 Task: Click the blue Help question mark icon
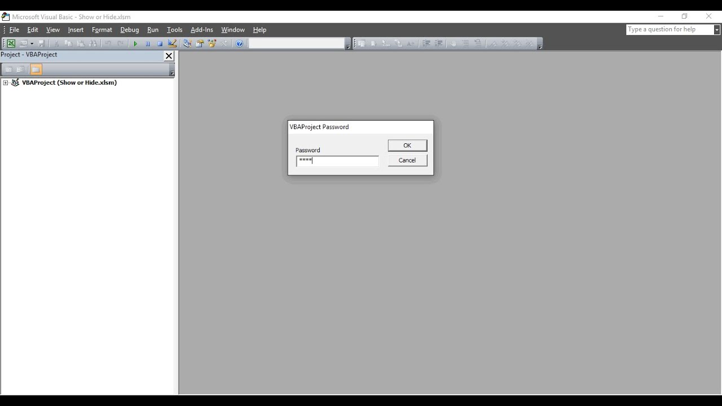point(239,43)
